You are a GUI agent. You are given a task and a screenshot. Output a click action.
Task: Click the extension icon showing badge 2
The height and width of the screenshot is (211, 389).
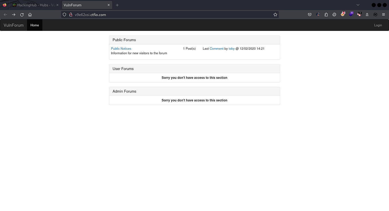point(359,14)
